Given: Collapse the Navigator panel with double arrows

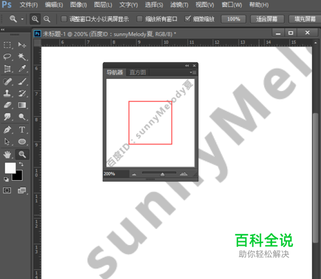Looking at the screenshot, I should (187, 65).
